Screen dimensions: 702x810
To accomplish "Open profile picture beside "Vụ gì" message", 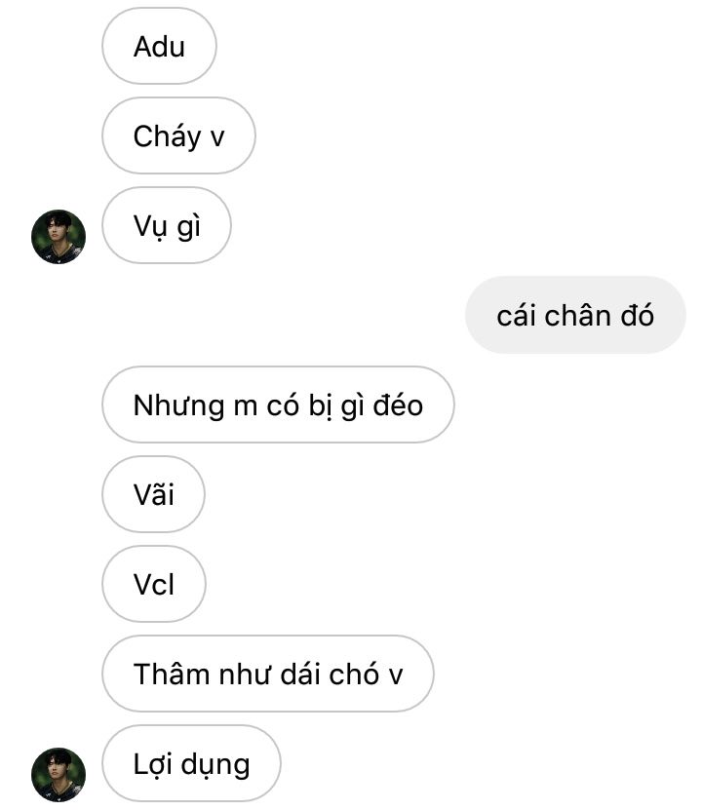I will coord(58,237).
